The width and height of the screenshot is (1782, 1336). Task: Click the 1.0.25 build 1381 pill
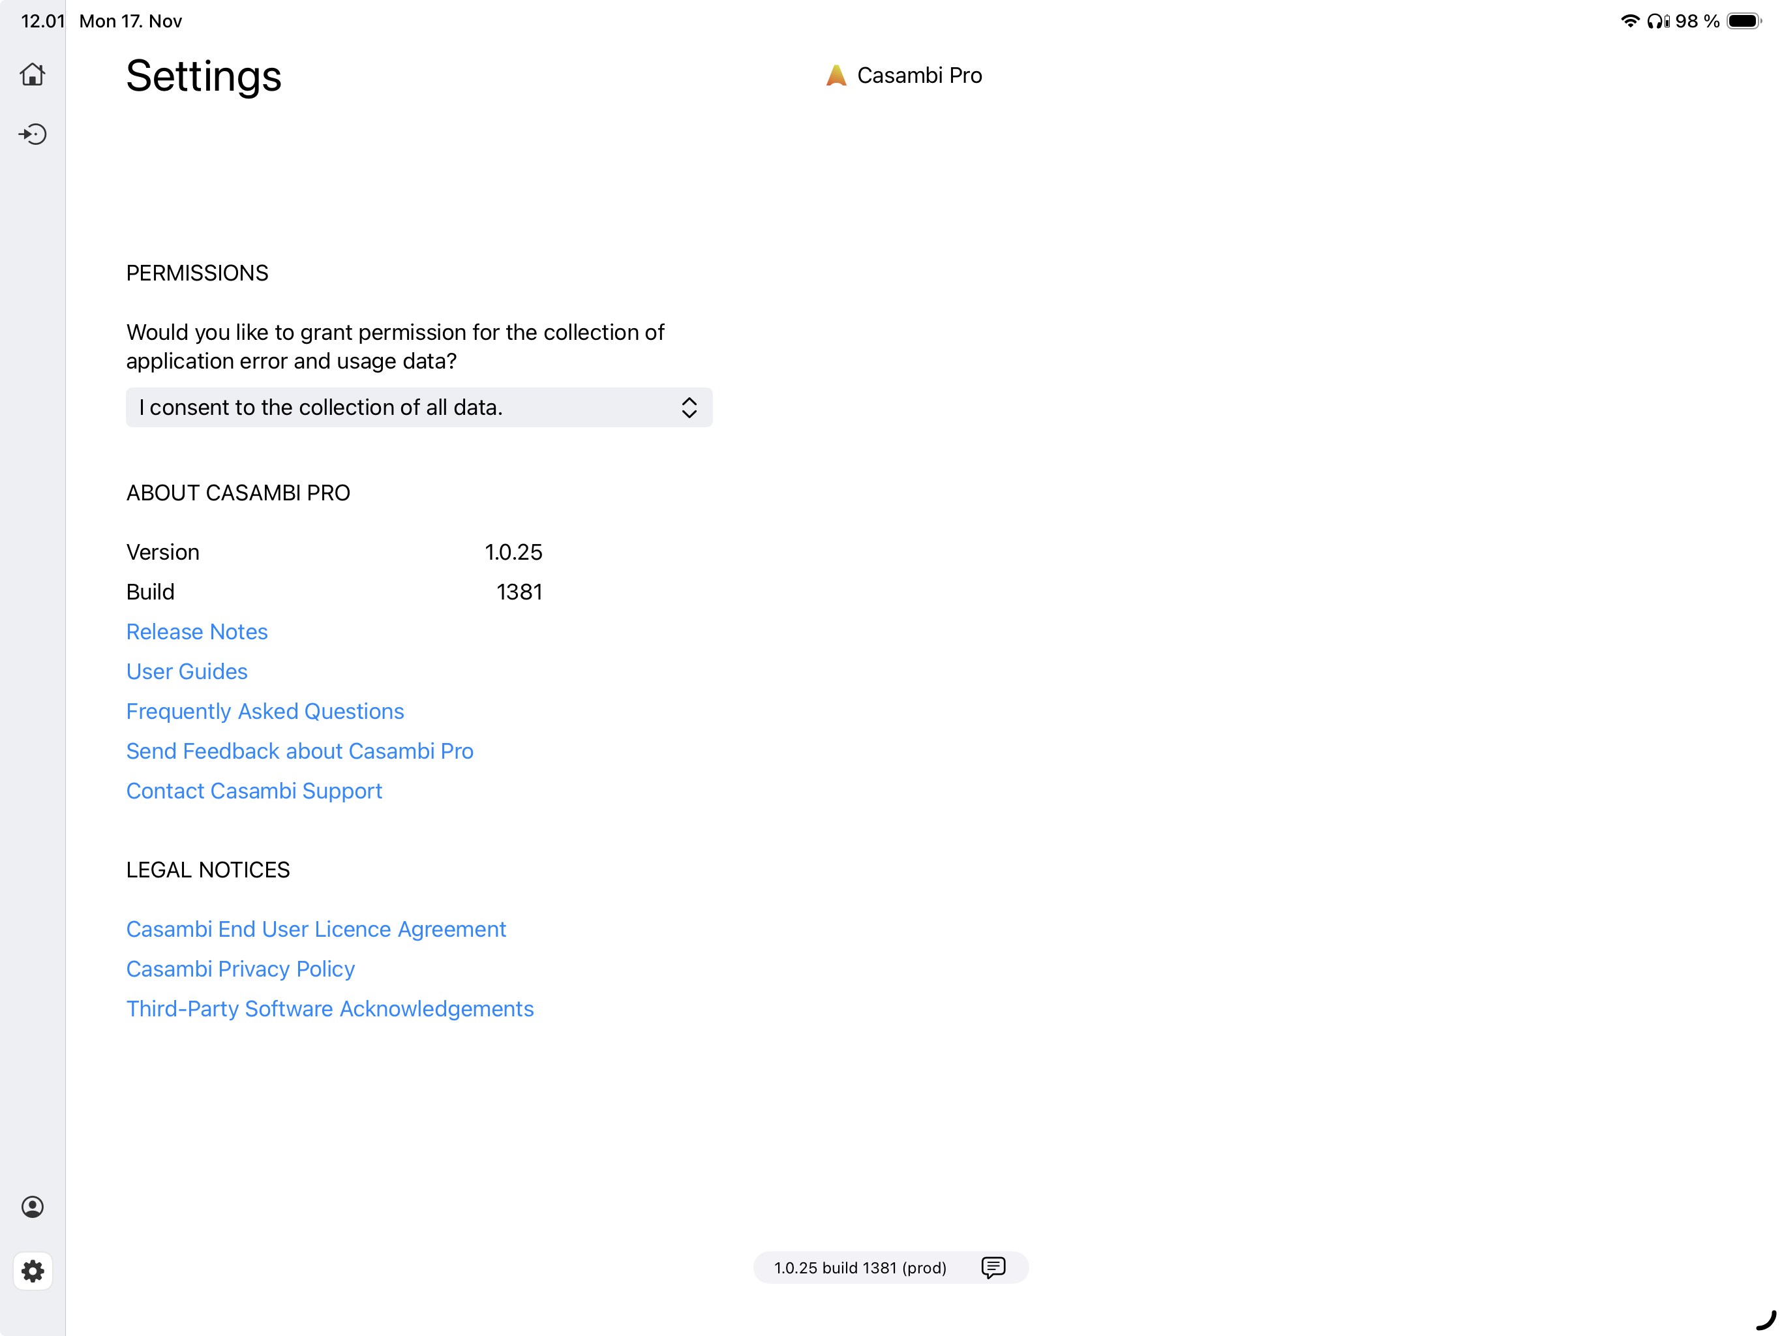[860, 1268]
